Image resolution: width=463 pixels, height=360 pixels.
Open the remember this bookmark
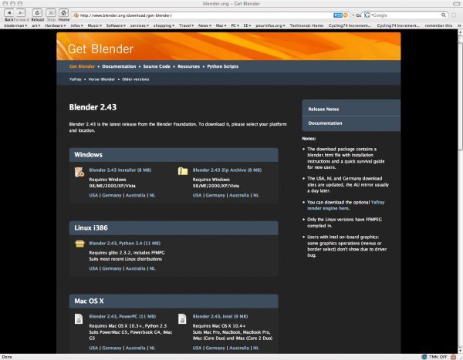coord(438,25)
